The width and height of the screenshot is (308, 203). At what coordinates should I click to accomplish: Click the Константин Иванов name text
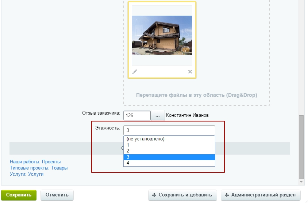(188, 115)
